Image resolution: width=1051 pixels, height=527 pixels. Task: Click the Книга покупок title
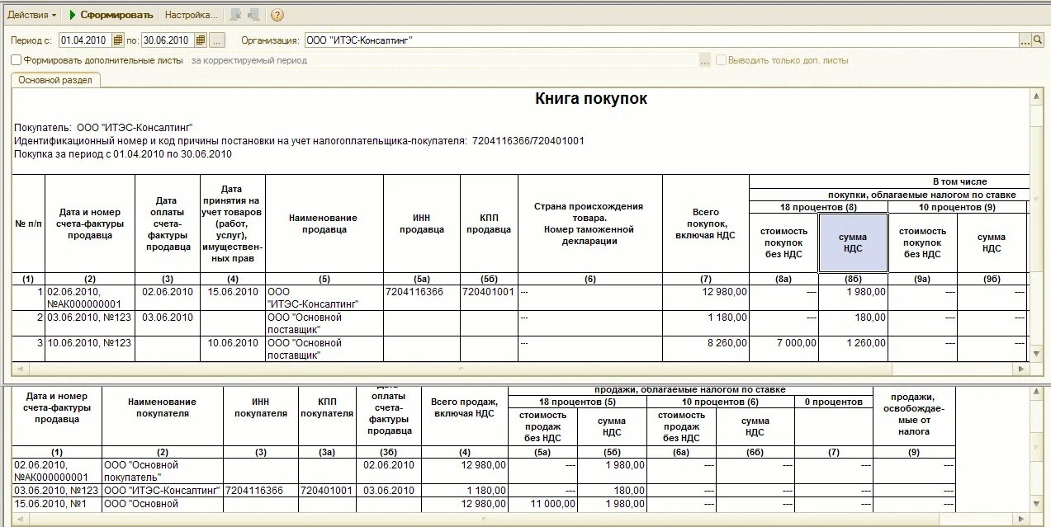(591, 99)
